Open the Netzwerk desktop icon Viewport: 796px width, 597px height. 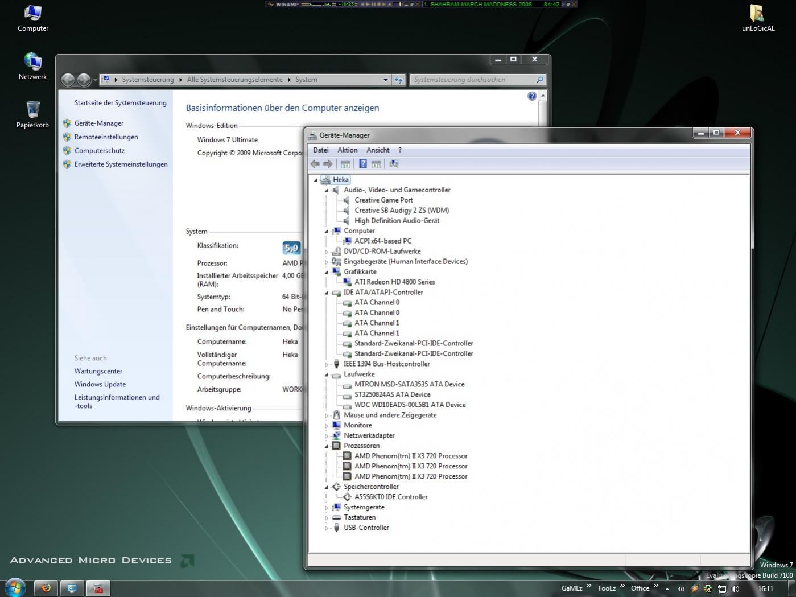[33, 67]
